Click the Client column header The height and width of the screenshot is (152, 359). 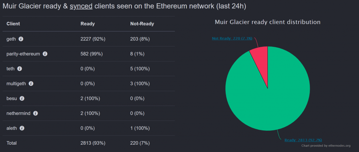pyautogui.click(x=13, y=24)
